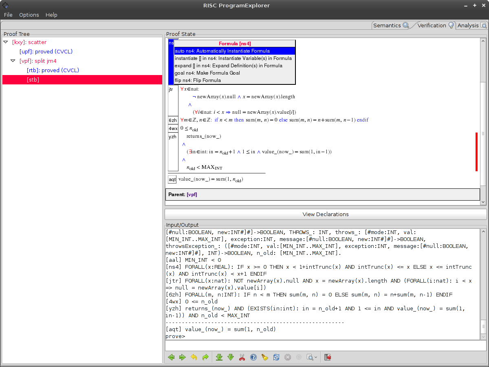489x367 pixels.
Task: Choose 'expand [] in ns4: Expand Definition(s)'
Action: coord(235,66)
